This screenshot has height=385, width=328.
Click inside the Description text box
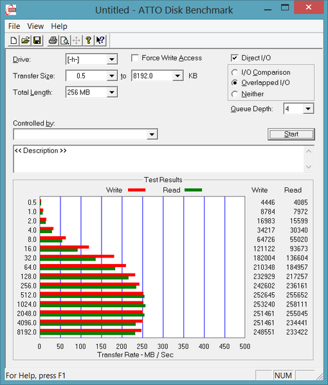point(158,159)
